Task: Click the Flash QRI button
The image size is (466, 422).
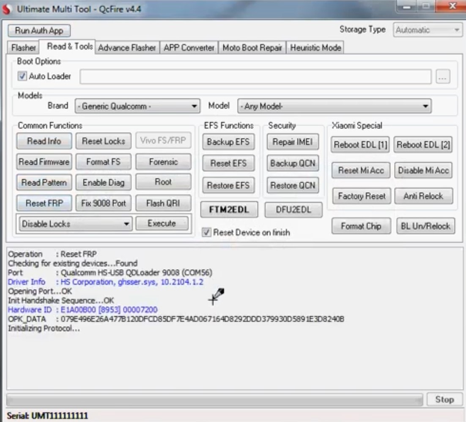Action: coord(163,203)
